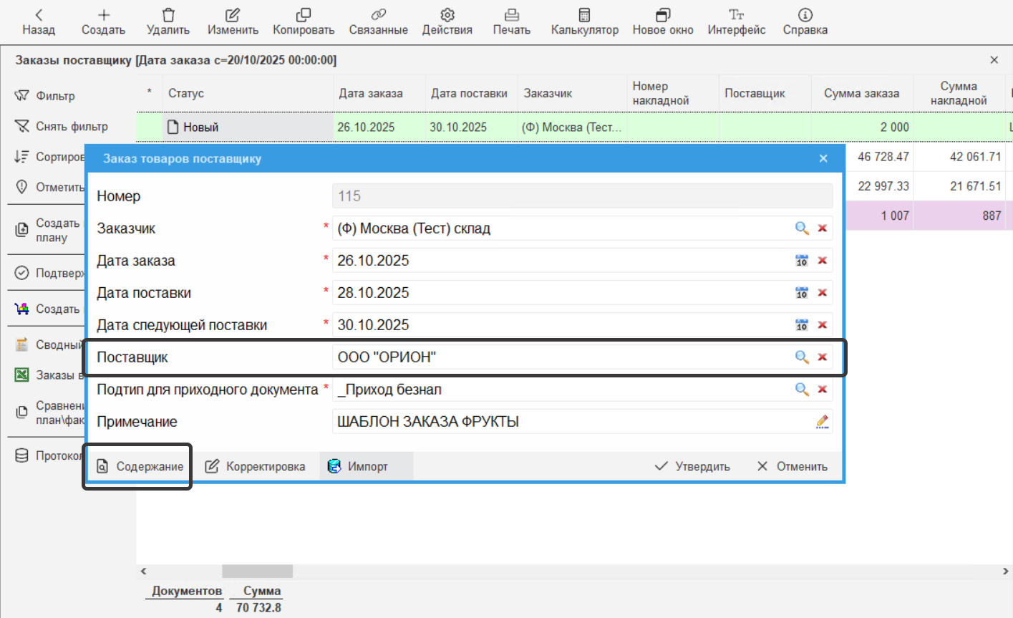Click the horizontal scrollbar thumb under table
Screen dimensions: 1013x618
[257, 571]
